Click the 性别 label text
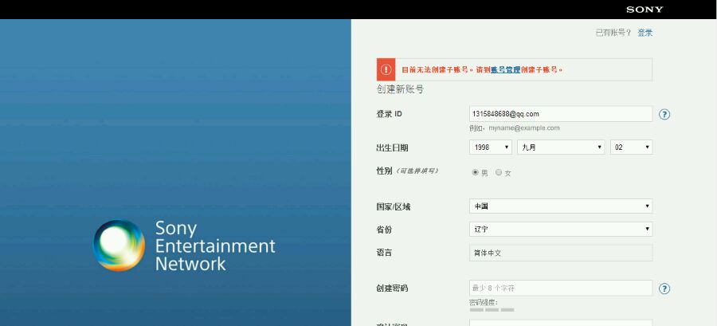Image resolution: width=717 pixels, height=326 pixels. click(384, 171)
